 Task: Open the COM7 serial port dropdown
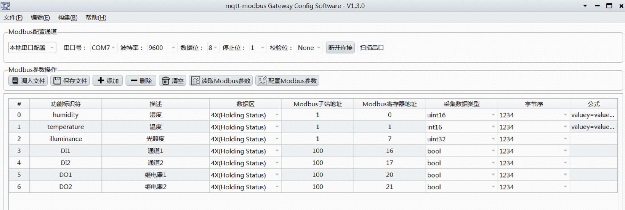(104, 48)
